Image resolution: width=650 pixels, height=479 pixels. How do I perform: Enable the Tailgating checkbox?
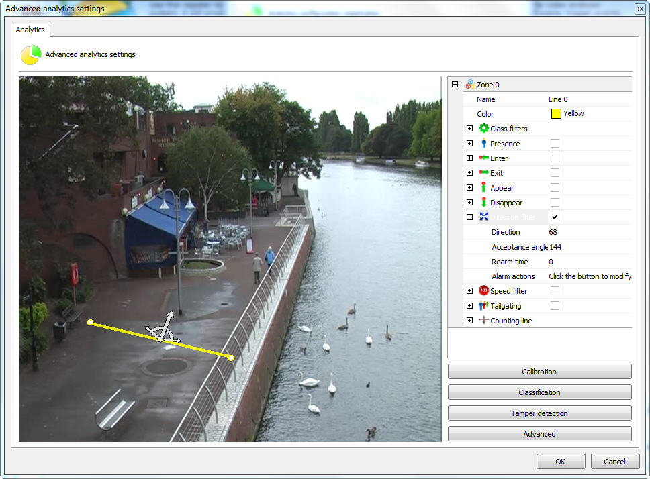tap(555, 305)
